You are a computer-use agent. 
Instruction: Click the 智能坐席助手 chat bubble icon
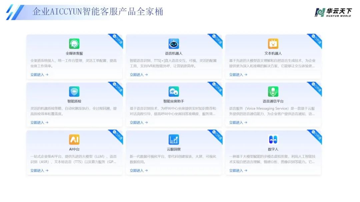[174, 92]
